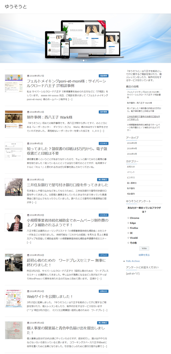Click the イベント badge on the seminar post
This screenshot has width=171, height=354.
(x=103, y=255)
